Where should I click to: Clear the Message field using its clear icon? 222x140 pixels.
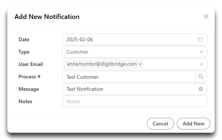(x=201, y=89)
